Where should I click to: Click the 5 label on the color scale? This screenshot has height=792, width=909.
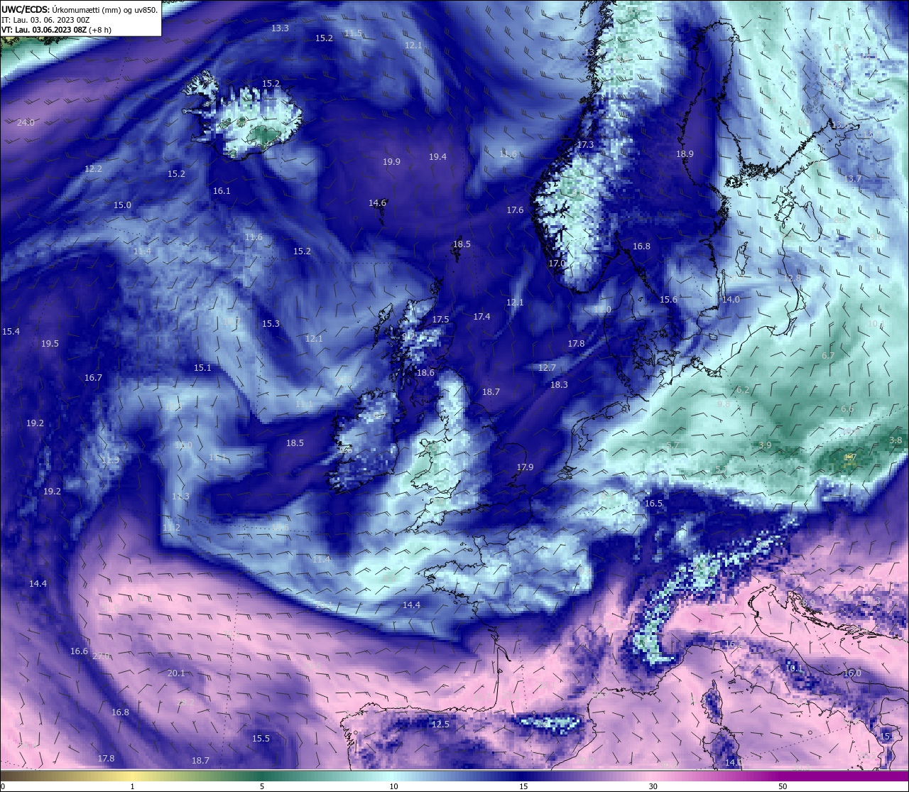point(262,786)
